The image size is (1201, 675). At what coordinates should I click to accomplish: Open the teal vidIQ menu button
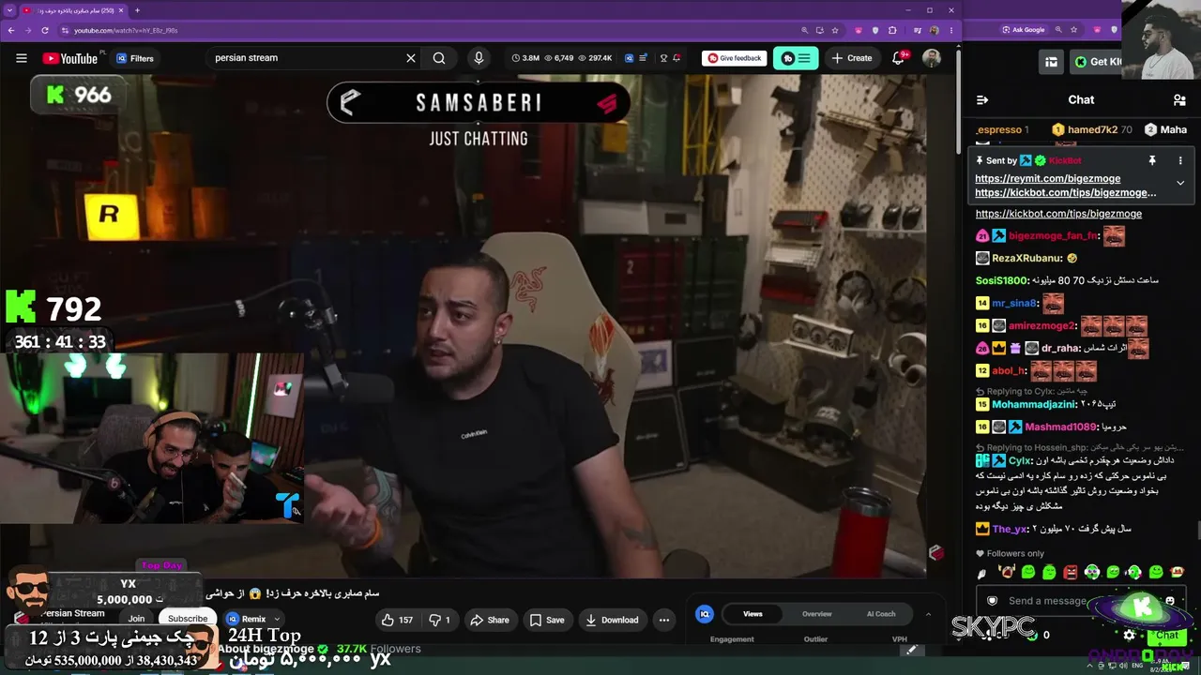pos(796,58)
